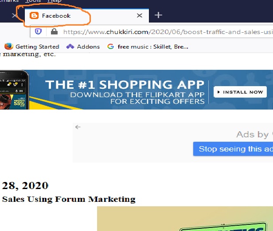This screenshot has width=273, height=231.
Task: Click the Sales Using Forum Marketing heading
Action: click(x=68, y=199)
